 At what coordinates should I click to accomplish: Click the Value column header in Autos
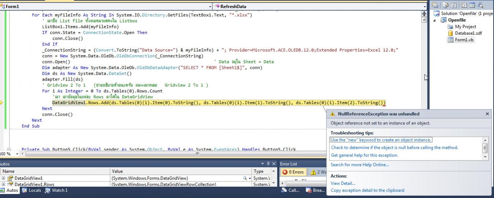pos(181,171)
